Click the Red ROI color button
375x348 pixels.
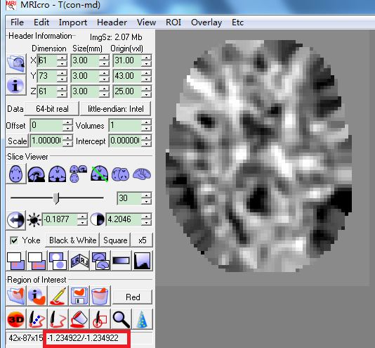133,297
